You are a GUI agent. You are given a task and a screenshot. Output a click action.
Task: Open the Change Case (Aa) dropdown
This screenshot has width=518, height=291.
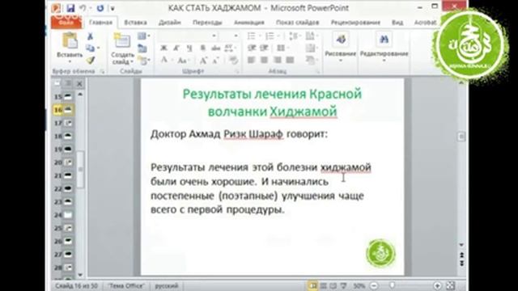(x=183, y=61)
